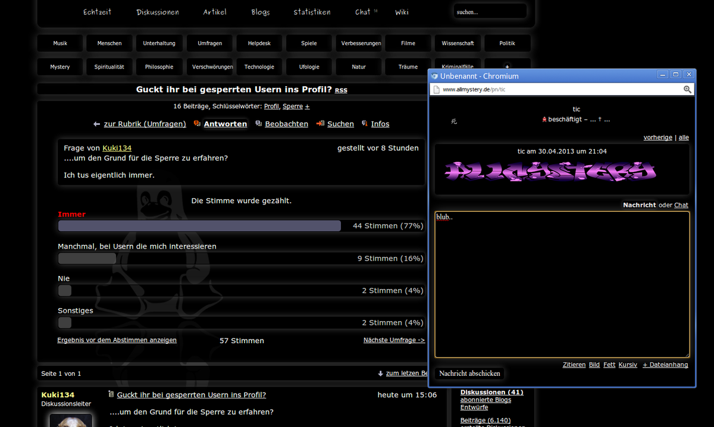Select the Wissenschaft category
The image size is (714, 427).
pyautogui.click(x=458, y=43)
